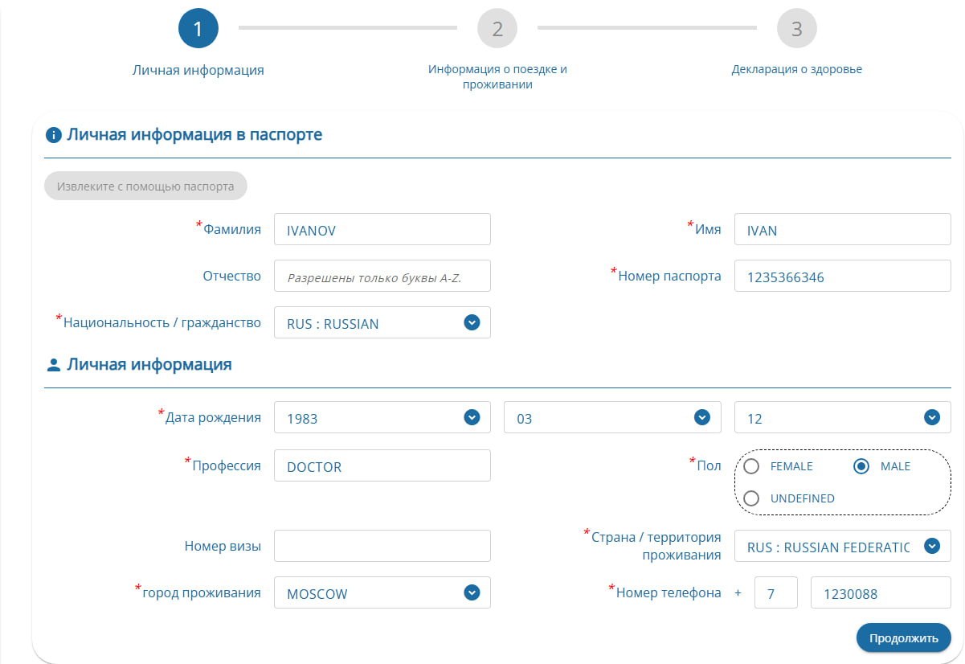Click the Имя field containing IVAN
965x664 pixels.
coord(843,229)
